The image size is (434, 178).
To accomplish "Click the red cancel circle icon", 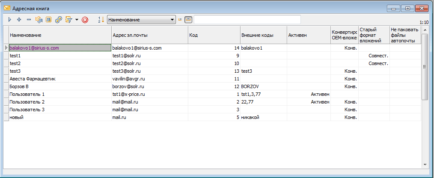I will [x=85, y=20].
